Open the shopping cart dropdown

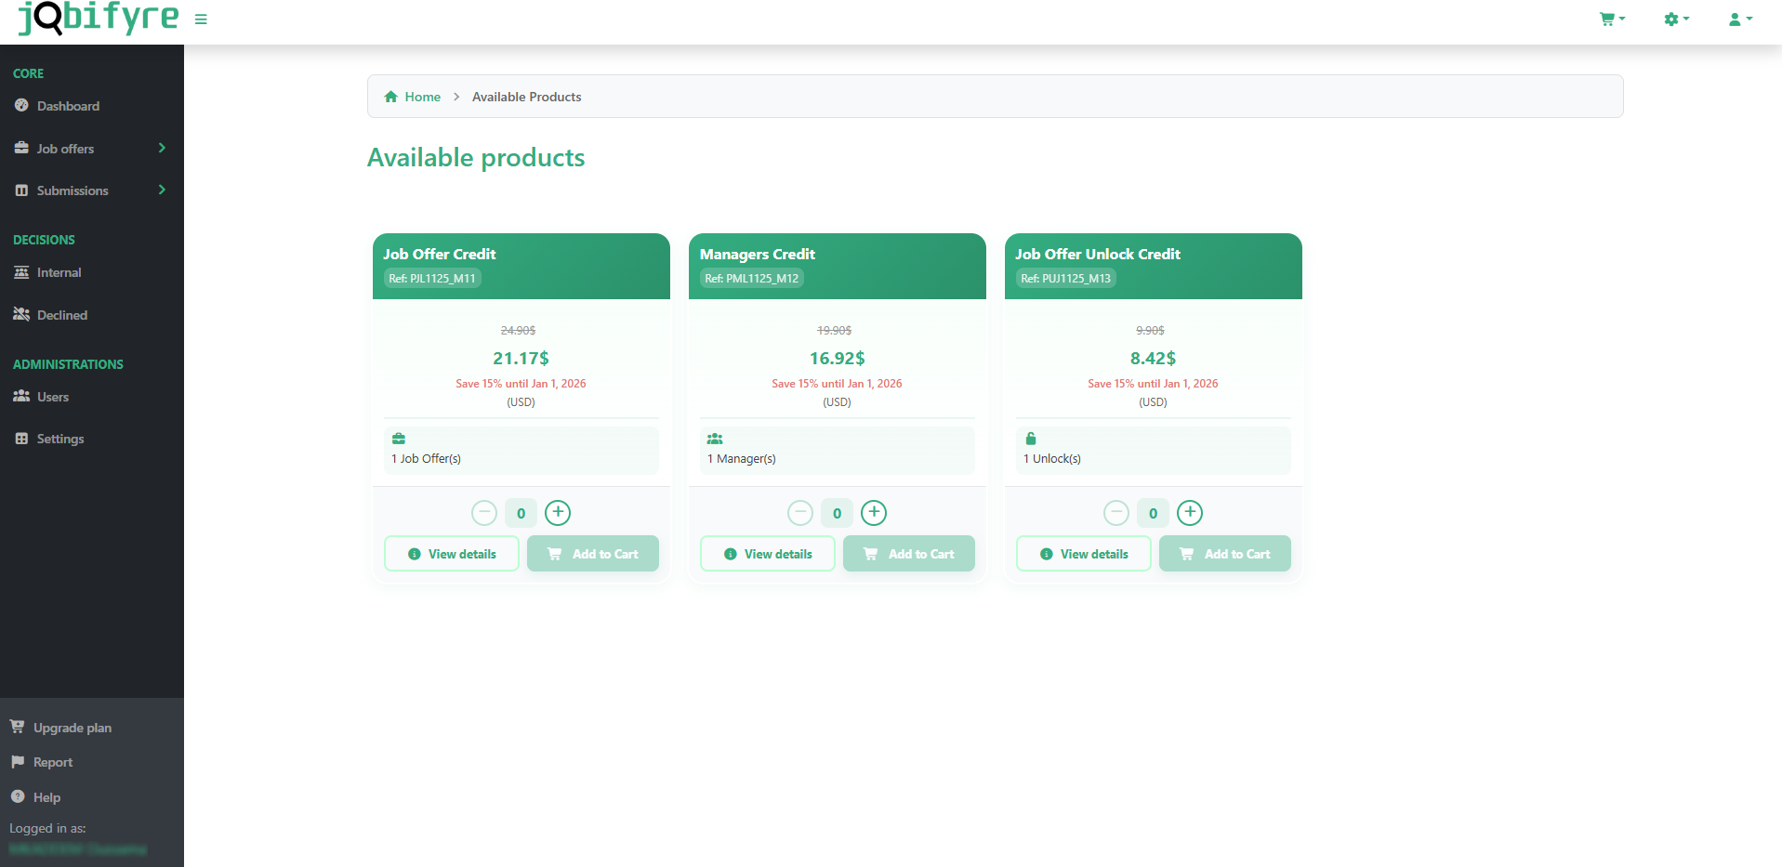coord(1611,19)
